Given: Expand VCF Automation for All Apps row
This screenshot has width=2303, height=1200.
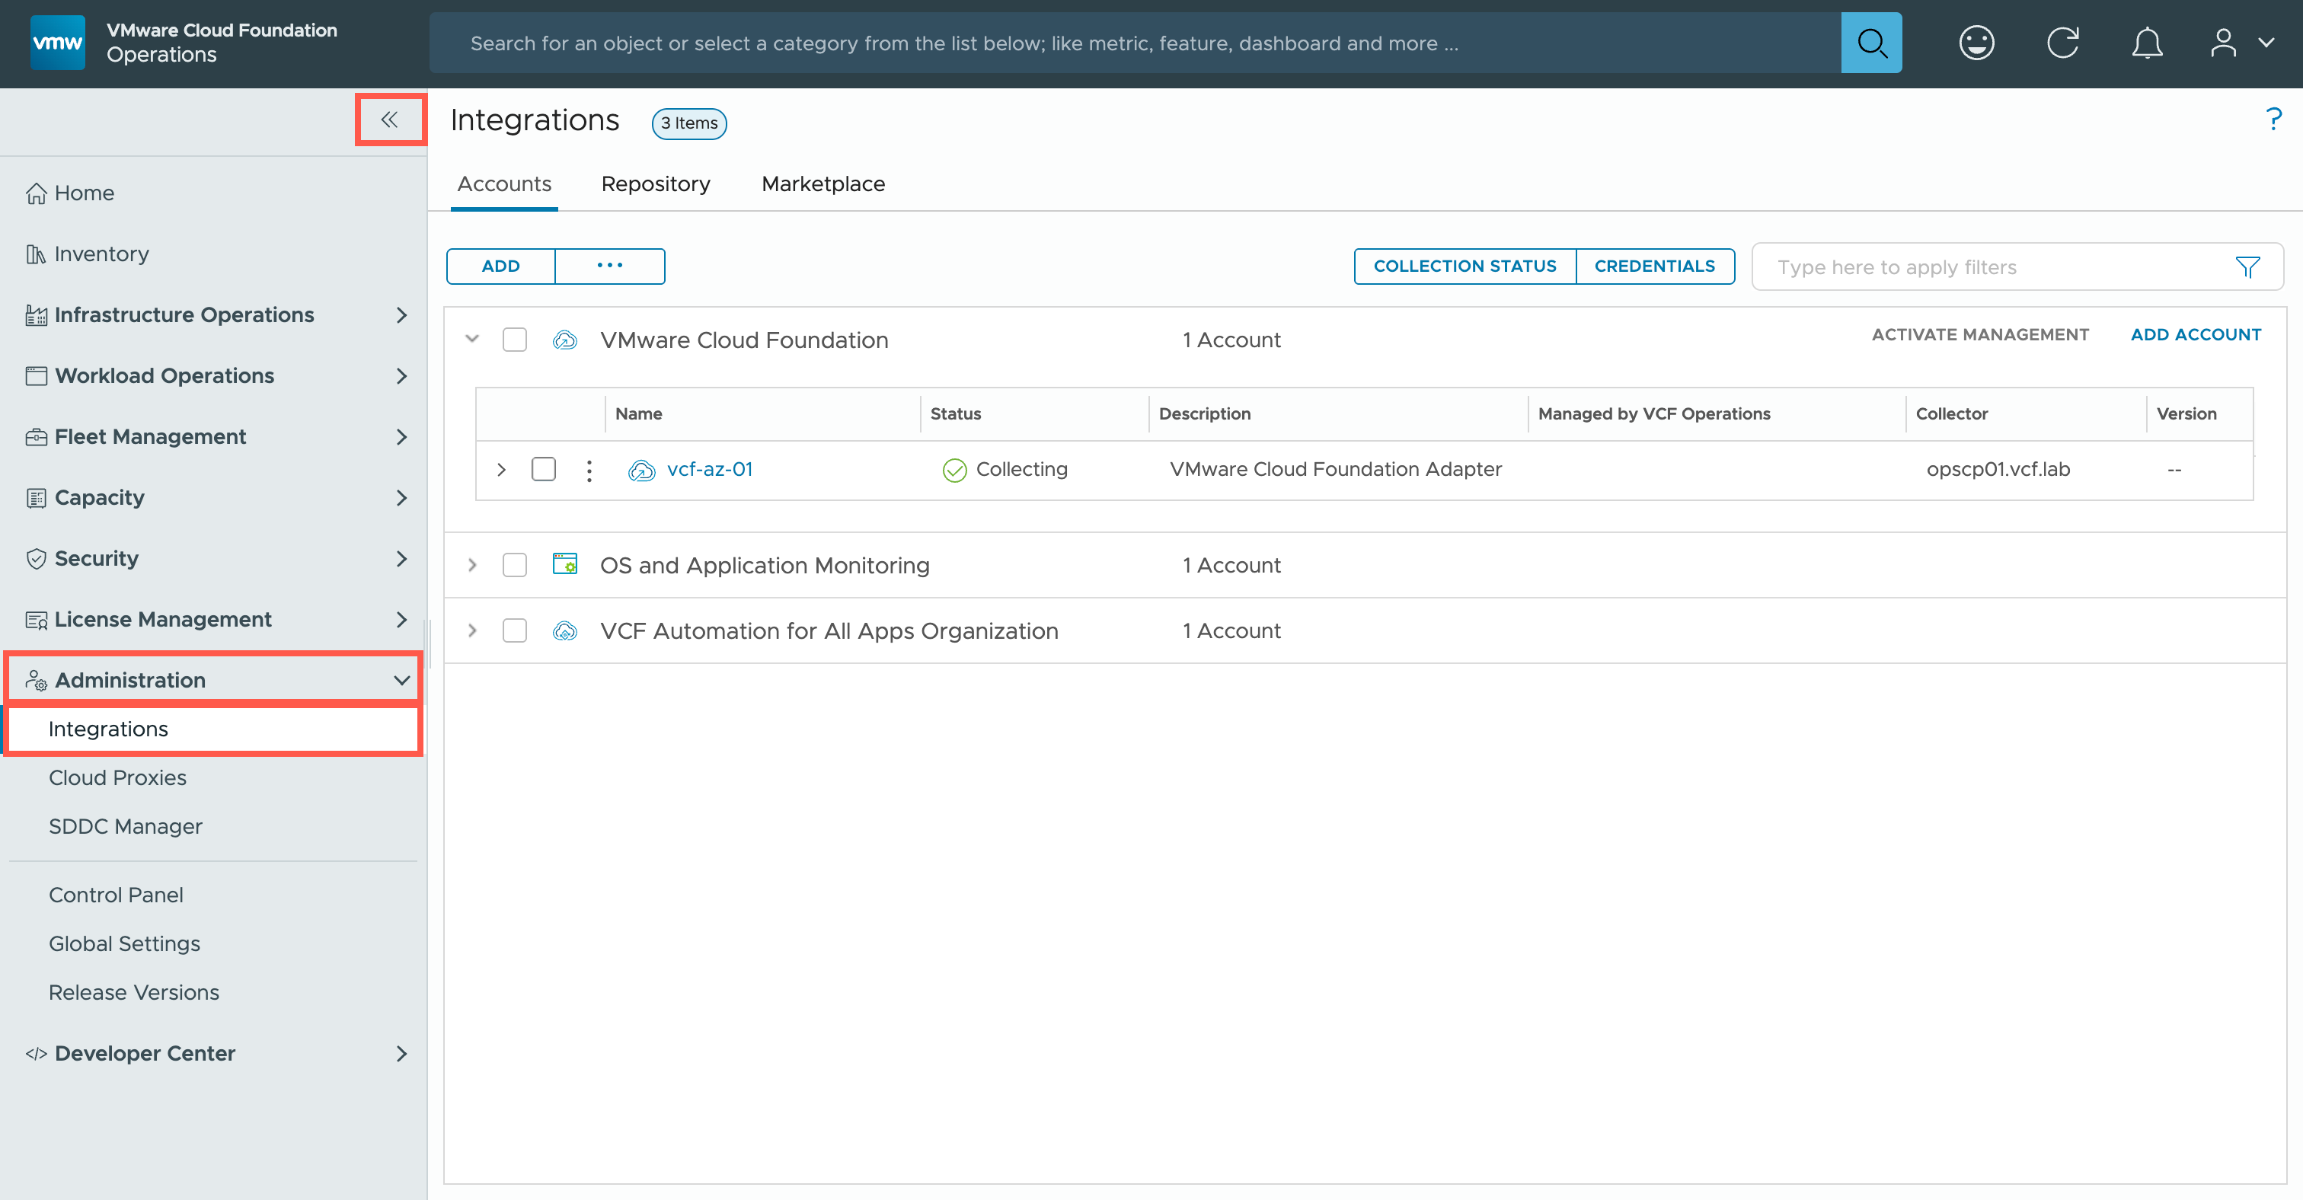Looking at the screenshot, I should (473, 630).
